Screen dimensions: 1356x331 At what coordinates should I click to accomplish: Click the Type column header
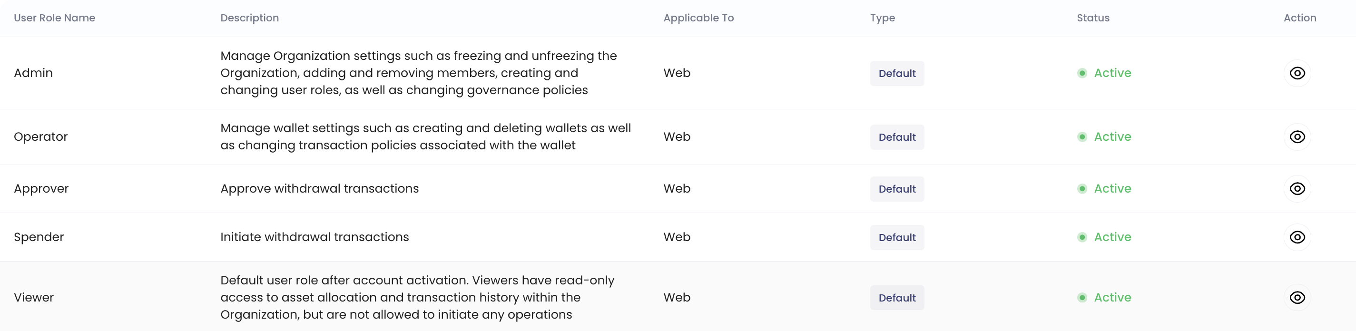click(882, 18)
